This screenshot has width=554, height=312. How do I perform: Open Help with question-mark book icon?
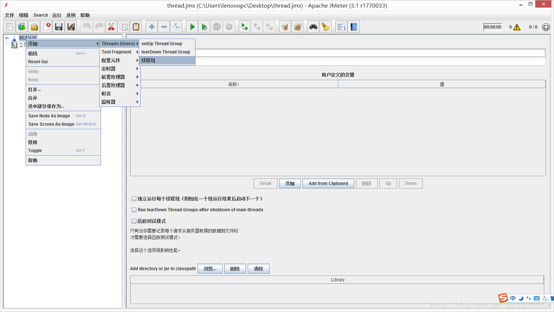pos(353,27)
